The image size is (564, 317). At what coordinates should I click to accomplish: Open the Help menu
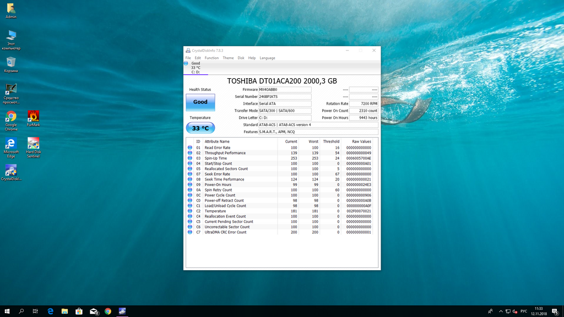252,58
